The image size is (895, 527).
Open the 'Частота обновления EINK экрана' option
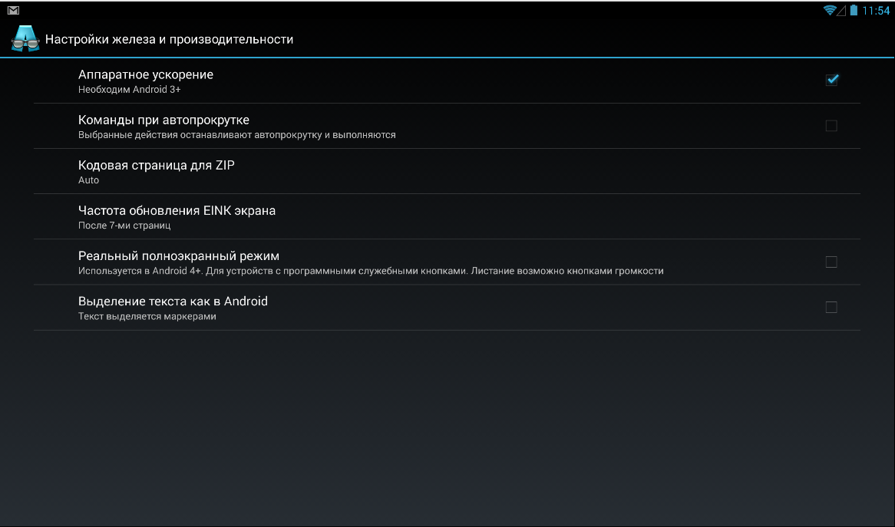177,210
